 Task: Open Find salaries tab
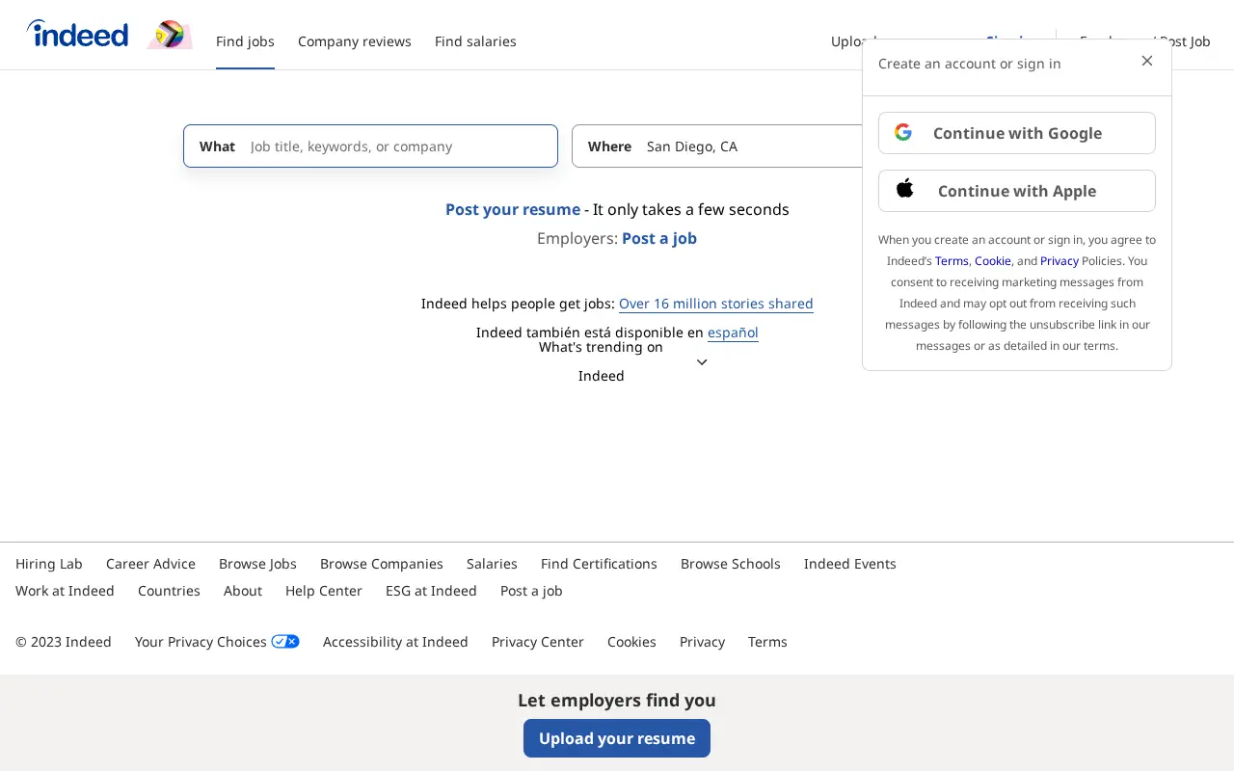[475, 41]
